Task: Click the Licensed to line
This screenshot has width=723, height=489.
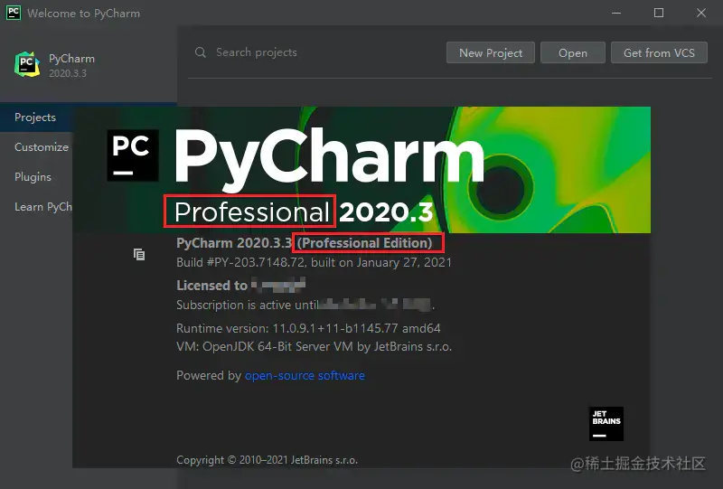Action: coord(240,286)
